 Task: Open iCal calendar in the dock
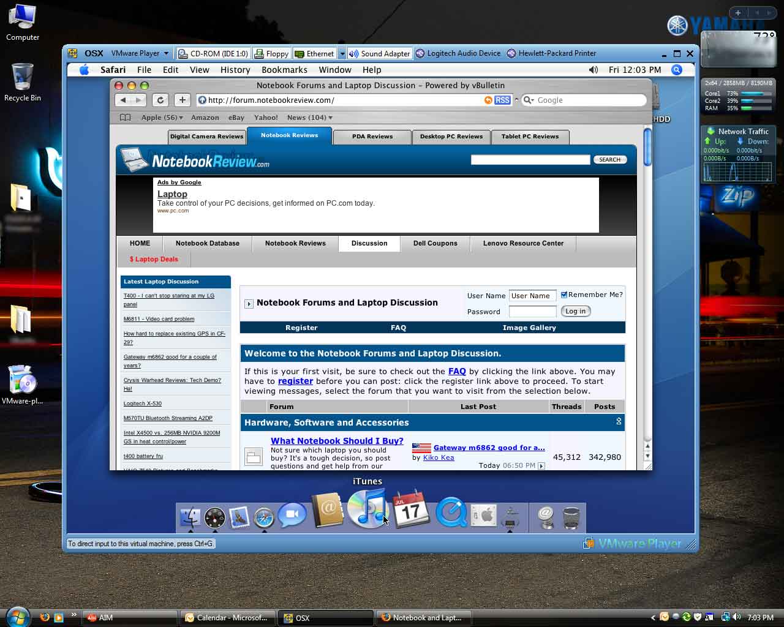(411, 508)
